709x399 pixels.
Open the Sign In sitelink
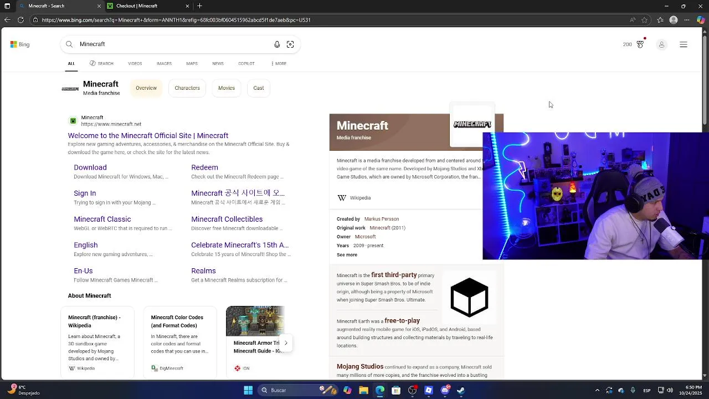[85, 193]
